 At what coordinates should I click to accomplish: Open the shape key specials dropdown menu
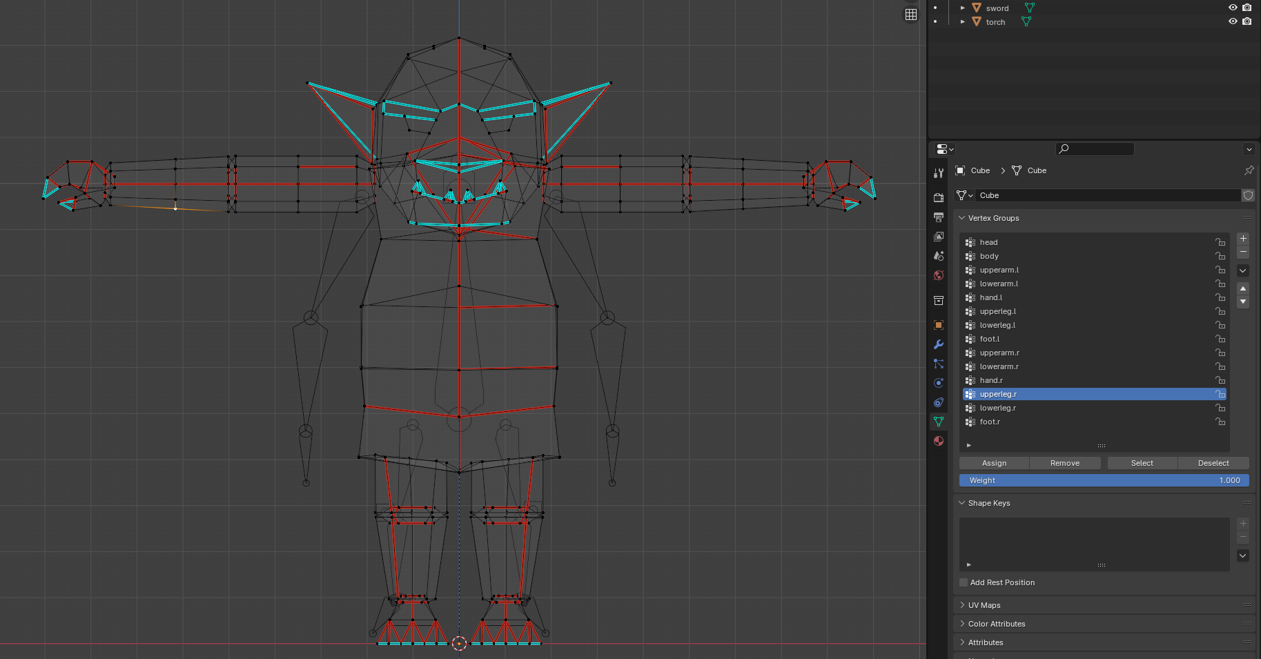(1243, 555)
